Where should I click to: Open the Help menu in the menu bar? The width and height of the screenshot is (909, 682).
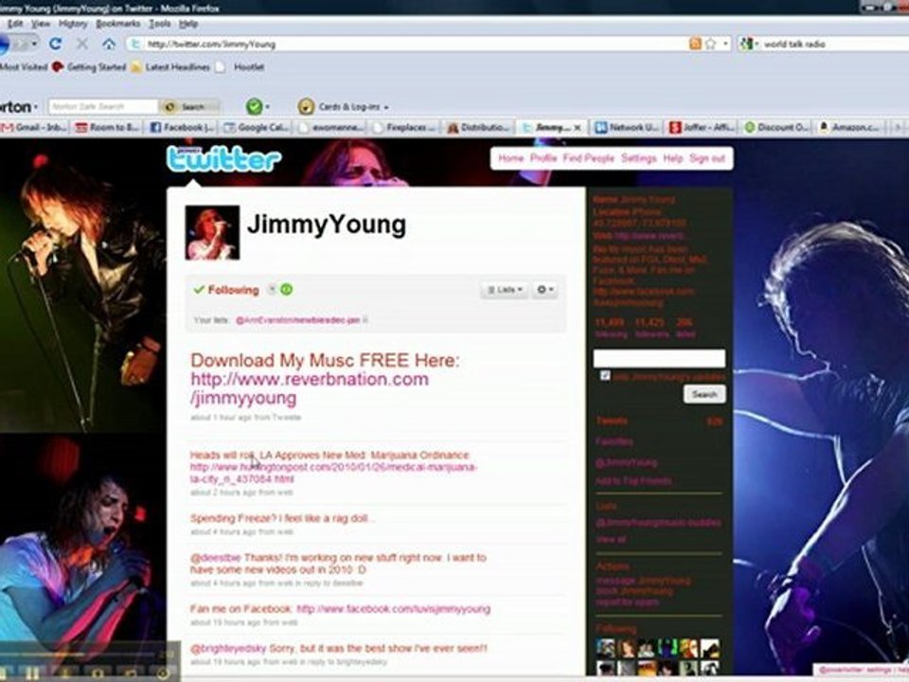click(188, 23)
